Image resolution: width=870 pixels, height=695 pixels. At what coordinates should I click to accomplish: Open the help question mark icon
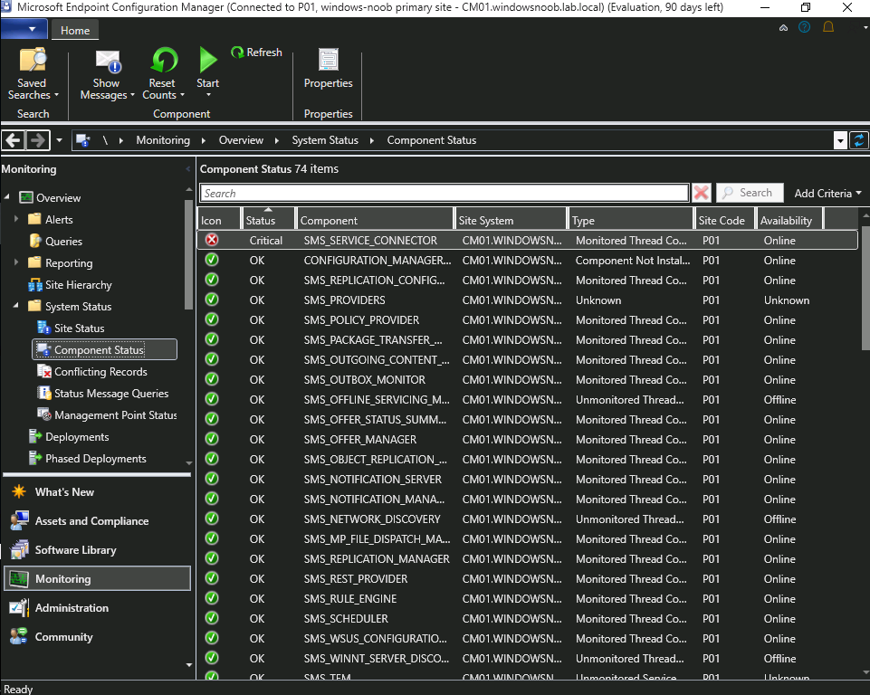pyautogui.click(x=804, y=27)
